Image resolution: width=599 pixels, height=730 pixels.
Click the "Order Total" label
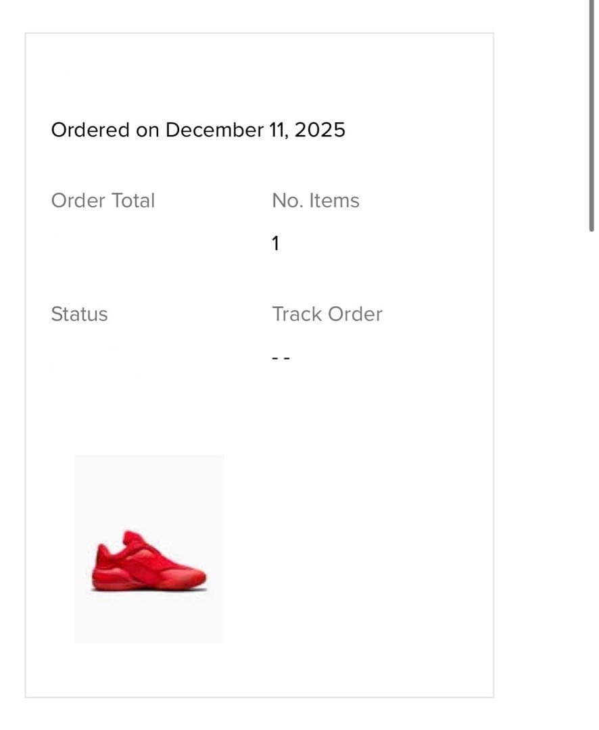click(x=103, y=201)
